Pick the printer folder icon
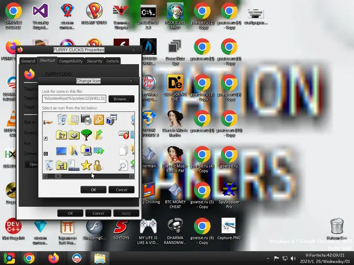 [74, 135]
